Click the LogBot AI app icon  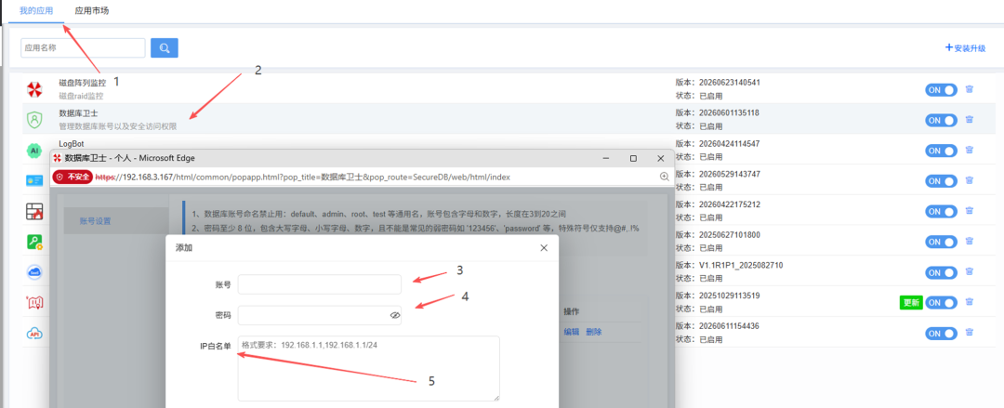pyautogui.click(x=34, y=151)
